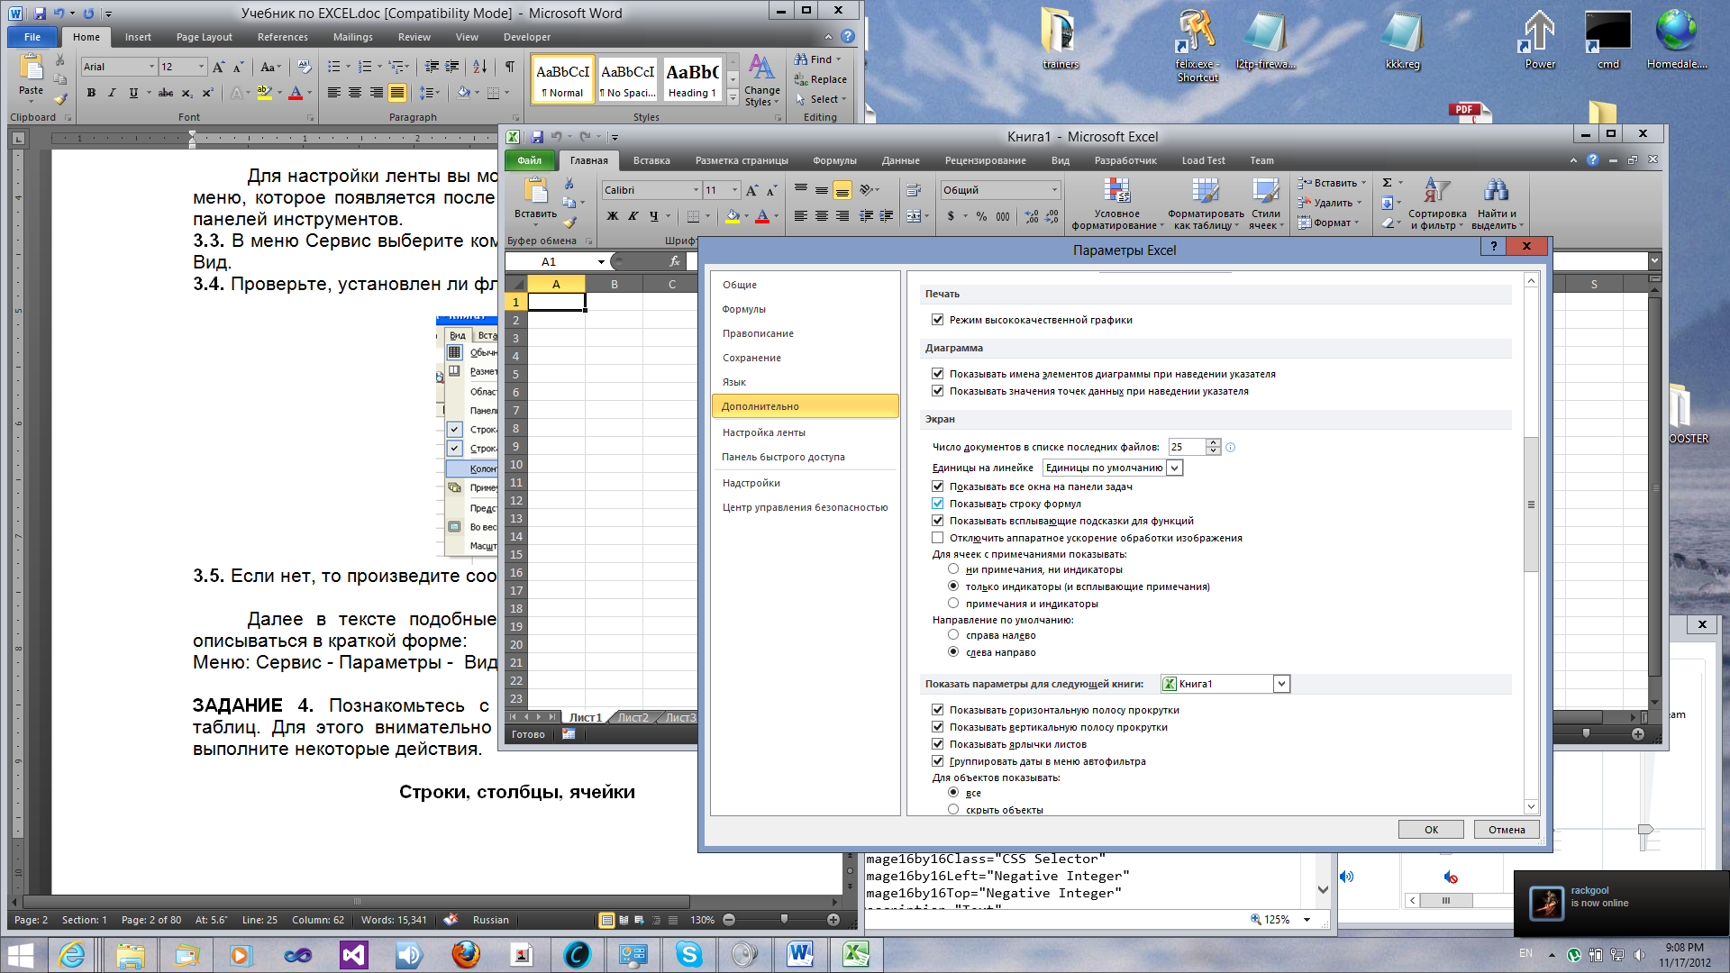Open Change Styles in Word
The width and height of the screenshot is (1730, 973).
(761, 81)
